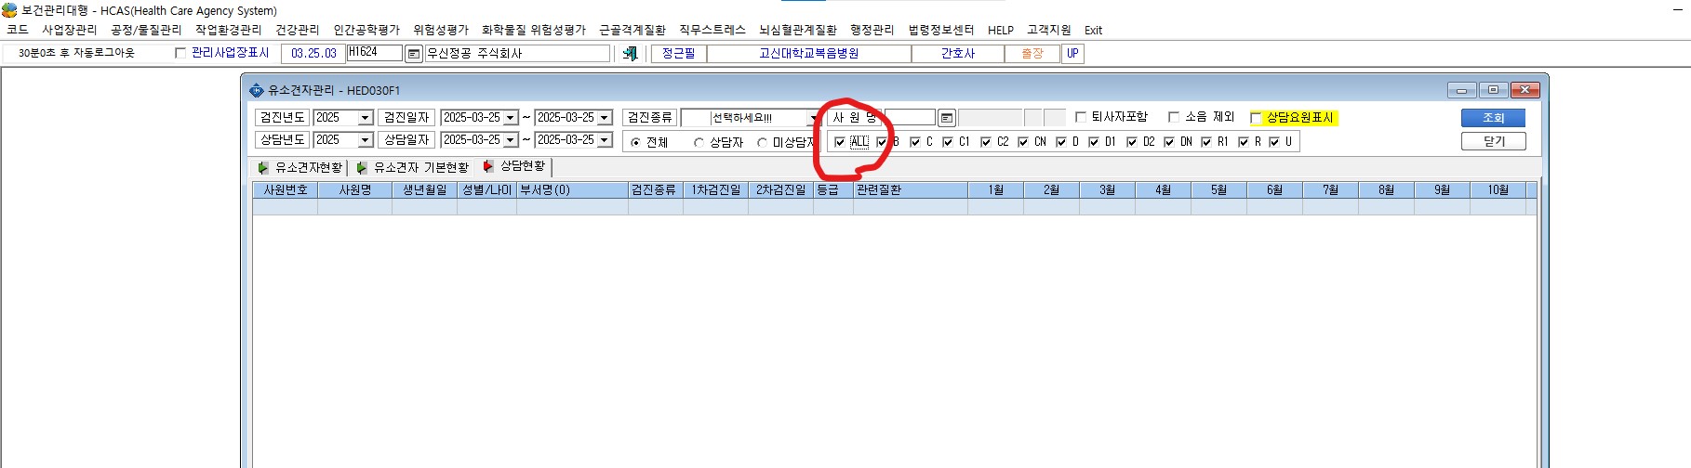This screenshot has width=1691, height=468.
Task: Click the green arrow icon on 유소견자 기본현황
Action: pyautogui.click(x=362, y=168)
